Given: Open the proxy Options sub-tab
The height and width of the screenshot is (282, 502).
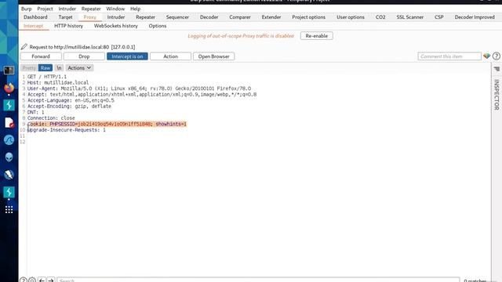Looking at the screenshot, I should (157, 26).
